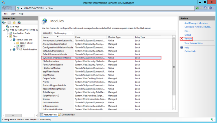Expand the aspnet_client node
This screenshot has height=123, width=217.
tap(14, 43)
